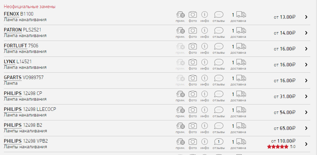317x155 pixels.
Task: View photo of PHILIPS 12498 CP
Action: coord(193,94)
